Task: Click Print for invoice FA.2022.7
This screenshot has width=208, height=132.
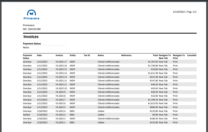Action: tap(175, 100)
